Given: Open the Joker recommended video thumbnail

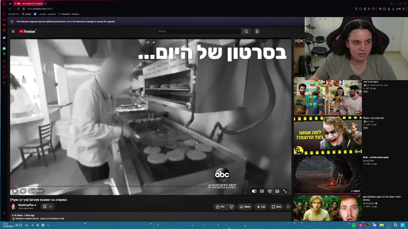Looking at the screenshot, I should tap(328, 136).
